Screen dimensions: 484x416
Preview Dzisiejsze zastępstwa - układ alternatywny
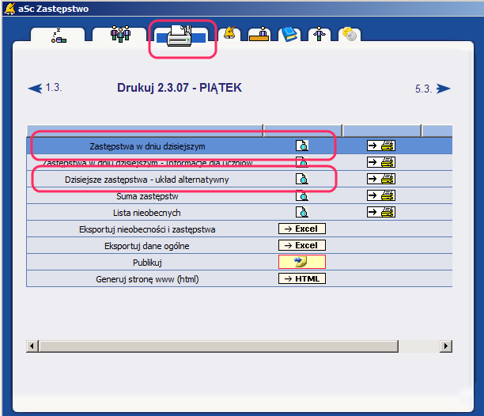[301, 179]
